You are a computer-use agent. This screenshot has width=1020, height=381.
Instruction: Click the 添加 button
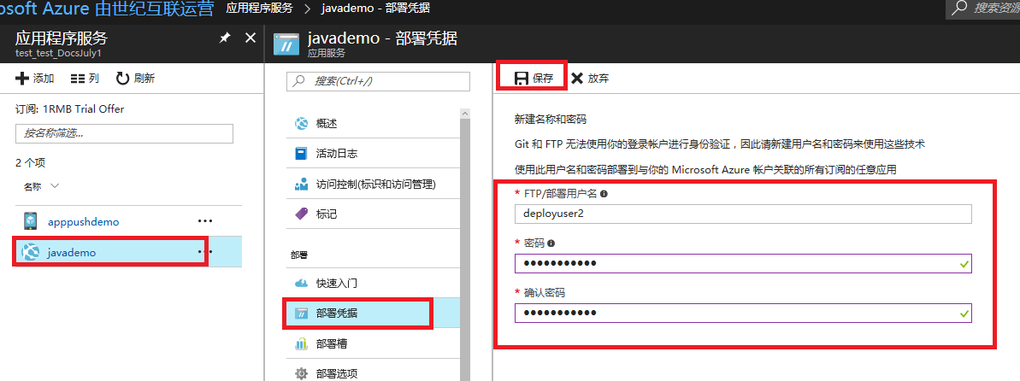(35, 79)
